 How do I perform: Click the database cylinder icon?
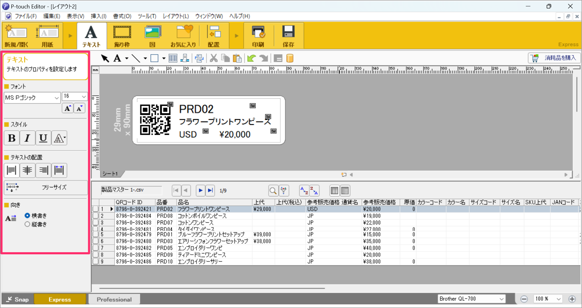click(x=290, y=58)
